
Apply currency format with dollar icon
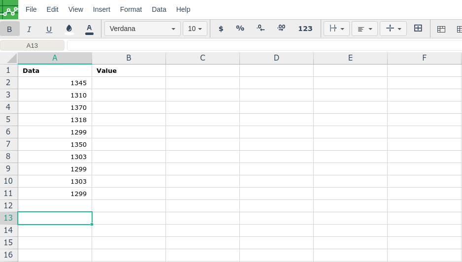tap(221, 29)
